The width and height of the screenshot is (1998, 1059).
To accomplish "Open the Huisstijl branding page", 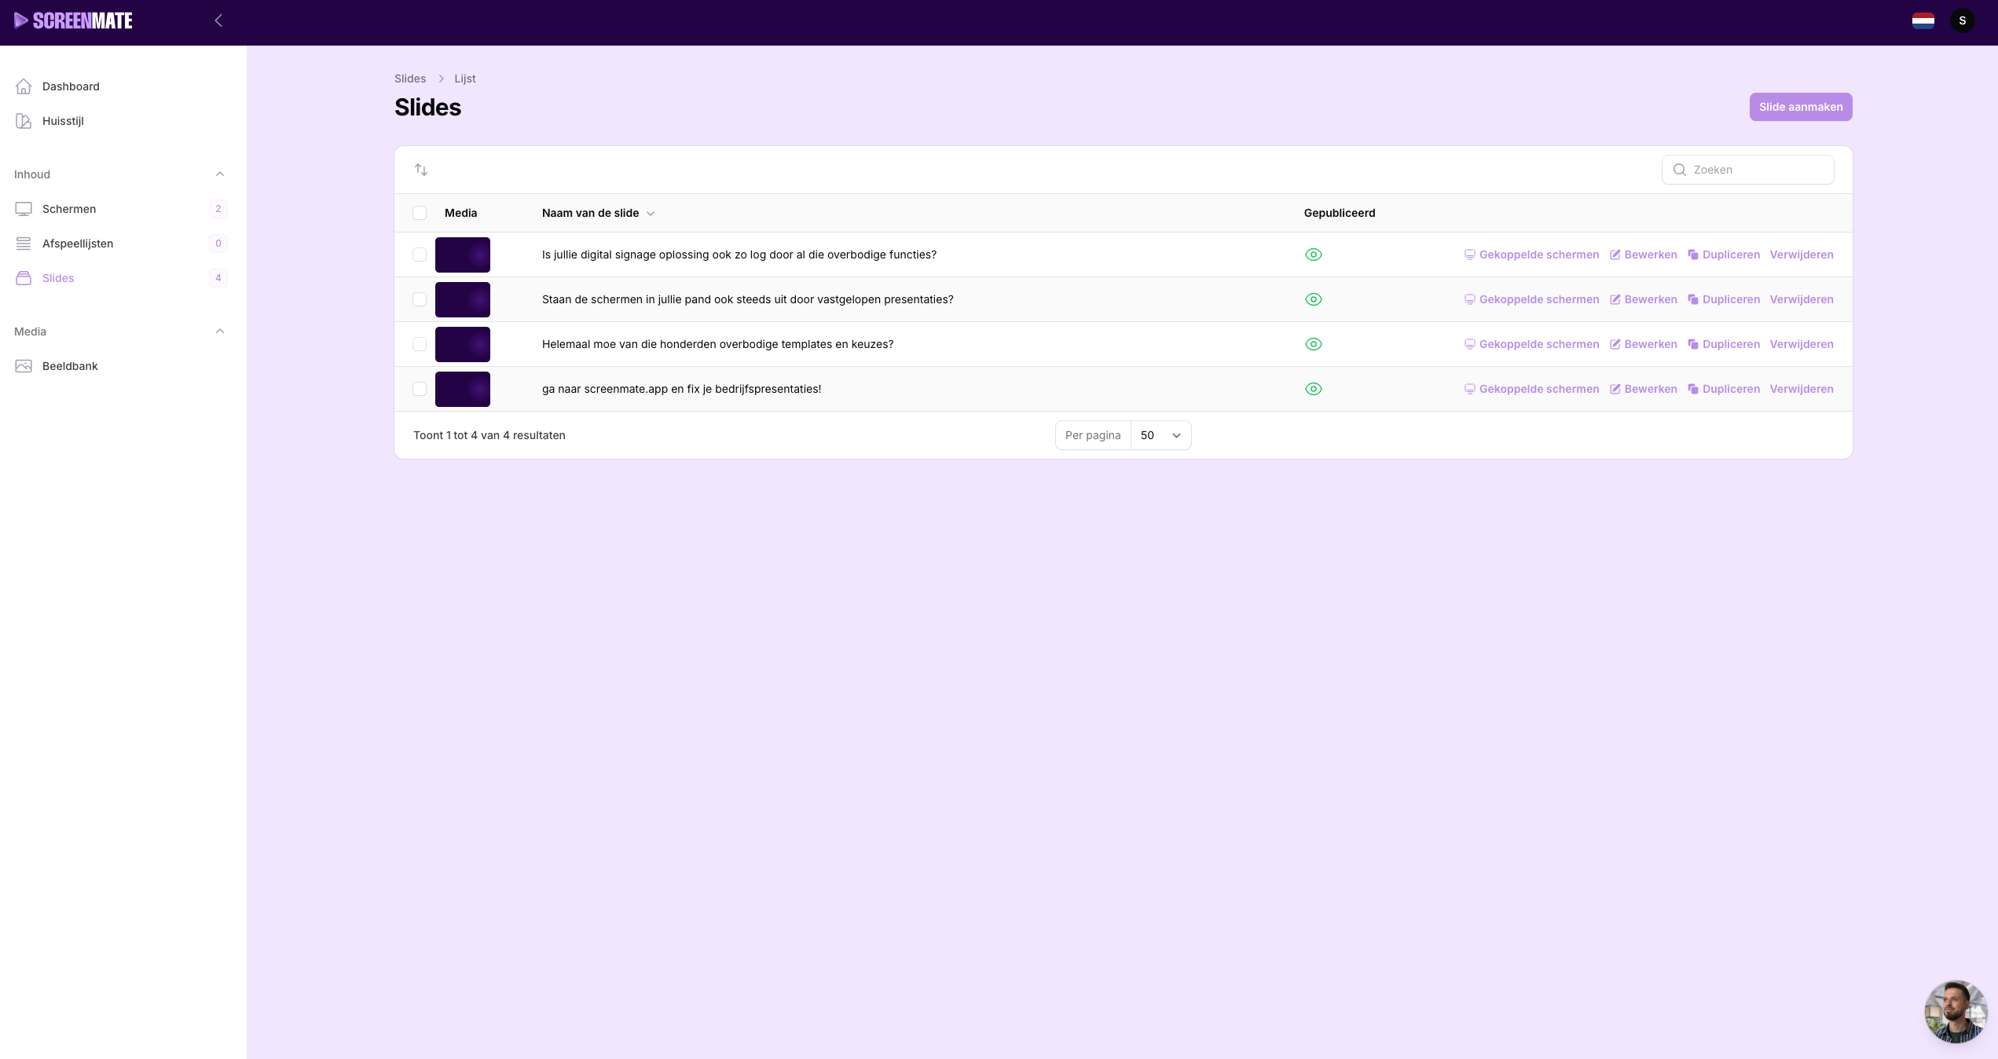I will [63, 121].
